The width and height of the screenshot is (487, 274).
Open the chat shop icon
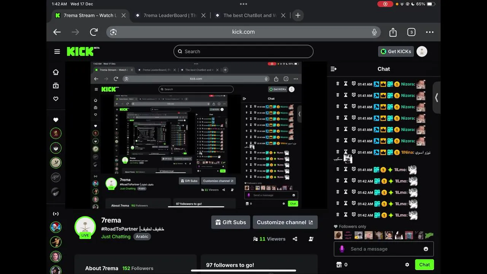pyautogui.click(x=339, y=264)
